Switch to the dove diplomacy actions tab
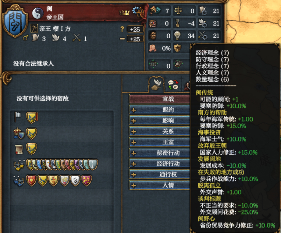This screenshot has width=281, height=233. tap(157, 84)
